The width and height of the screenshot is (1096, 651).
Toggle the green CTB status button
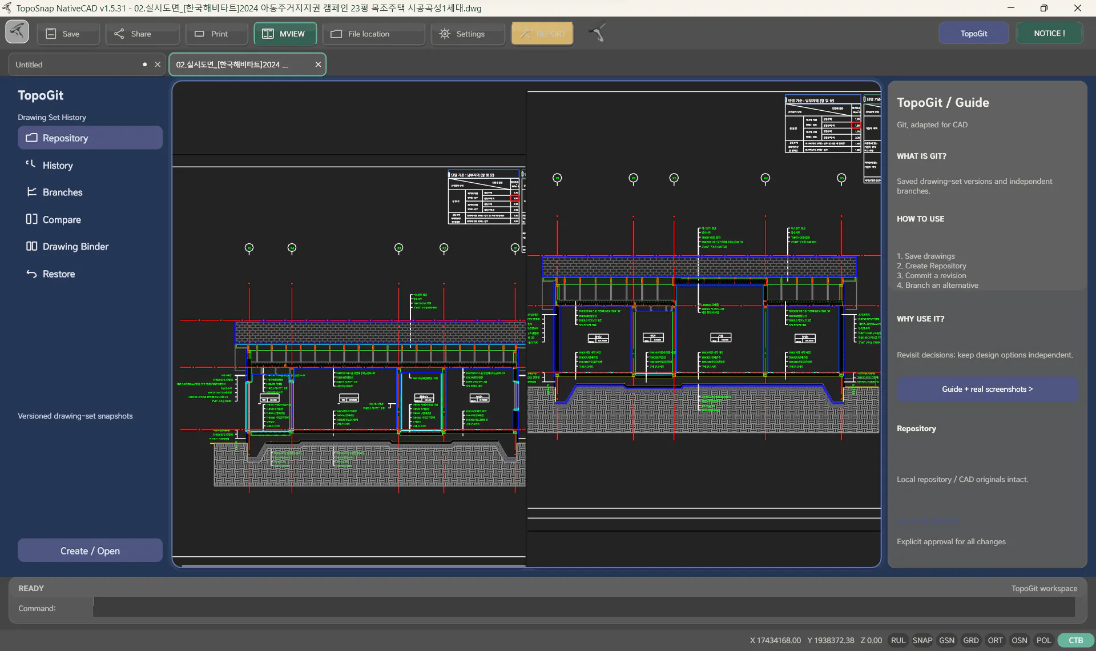tap(1075, 640)
